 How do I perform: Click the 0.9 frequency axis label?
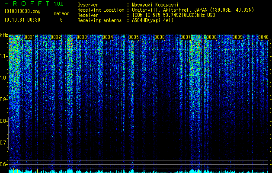coord(3,99)
